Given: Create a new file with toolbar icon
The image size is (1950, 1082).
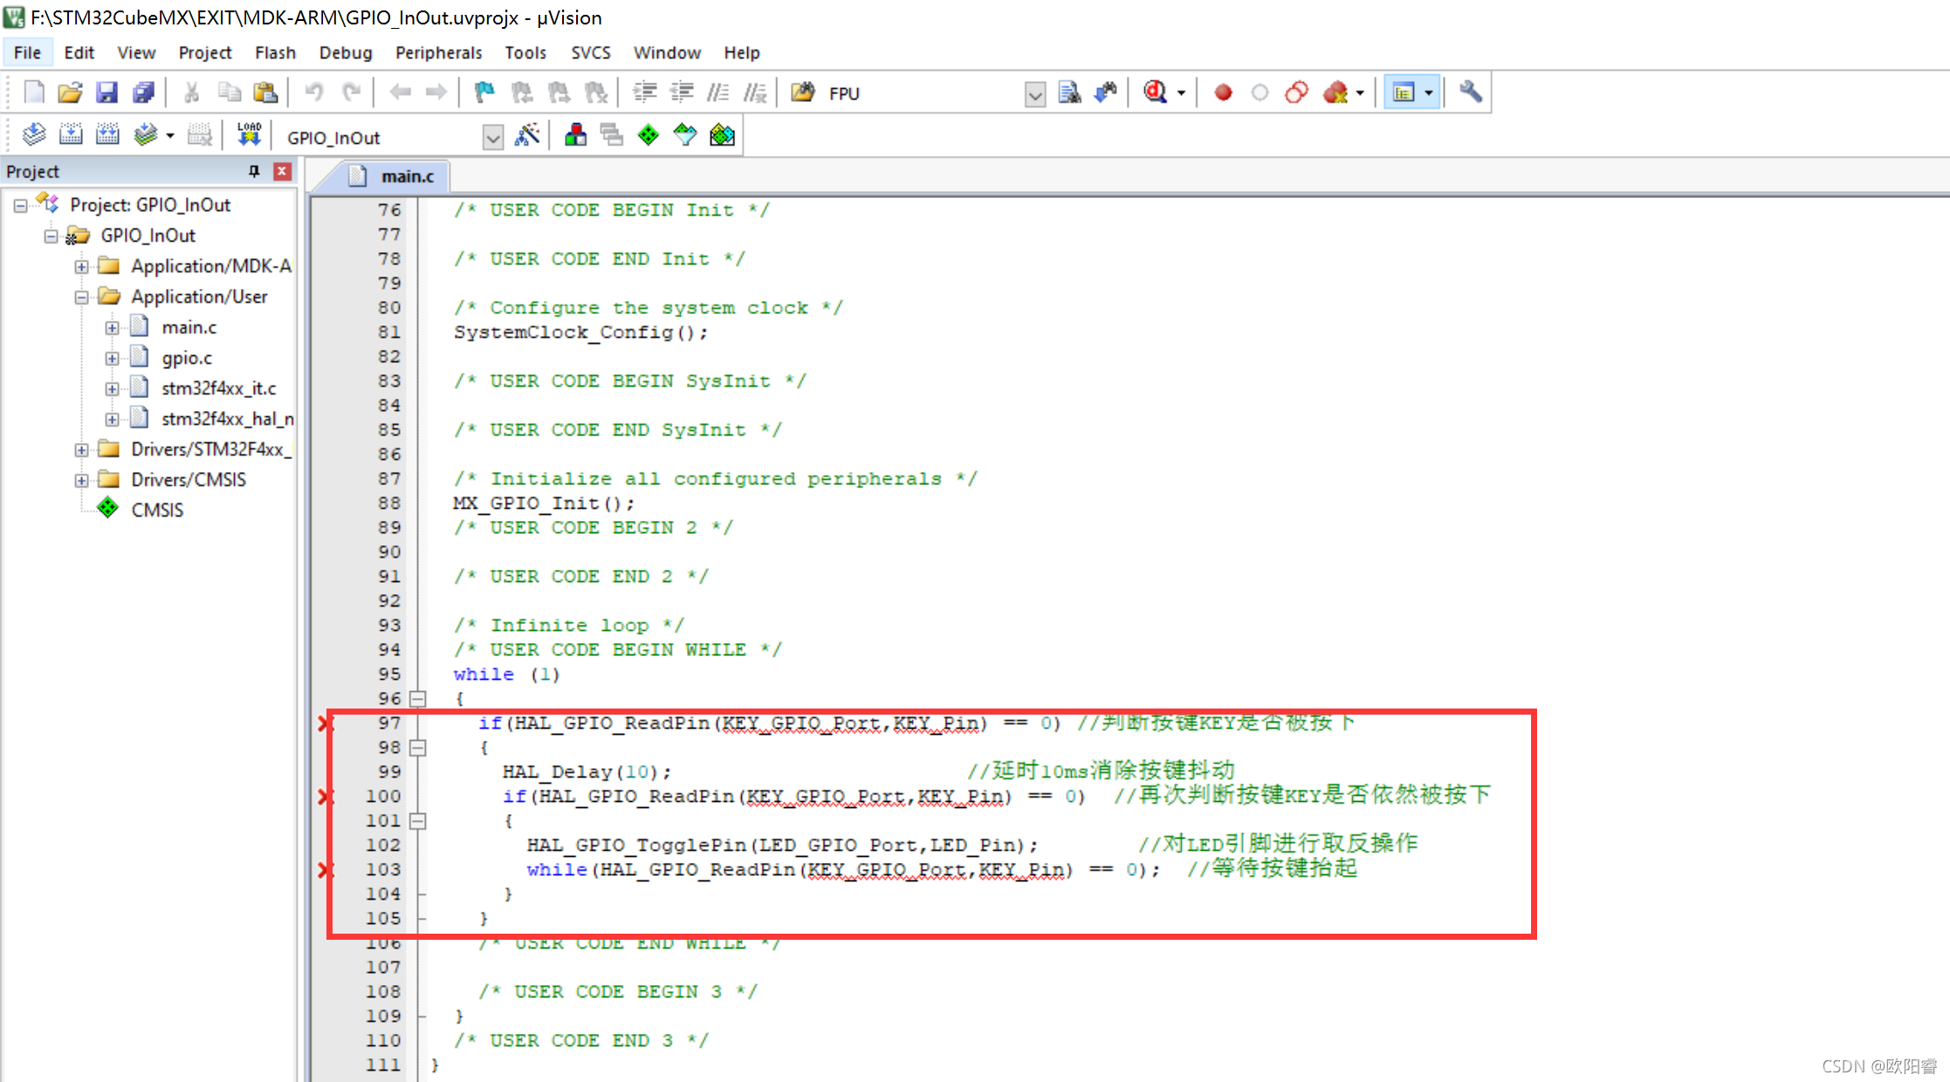Looking at the screenshot, I should coord(34,92).
